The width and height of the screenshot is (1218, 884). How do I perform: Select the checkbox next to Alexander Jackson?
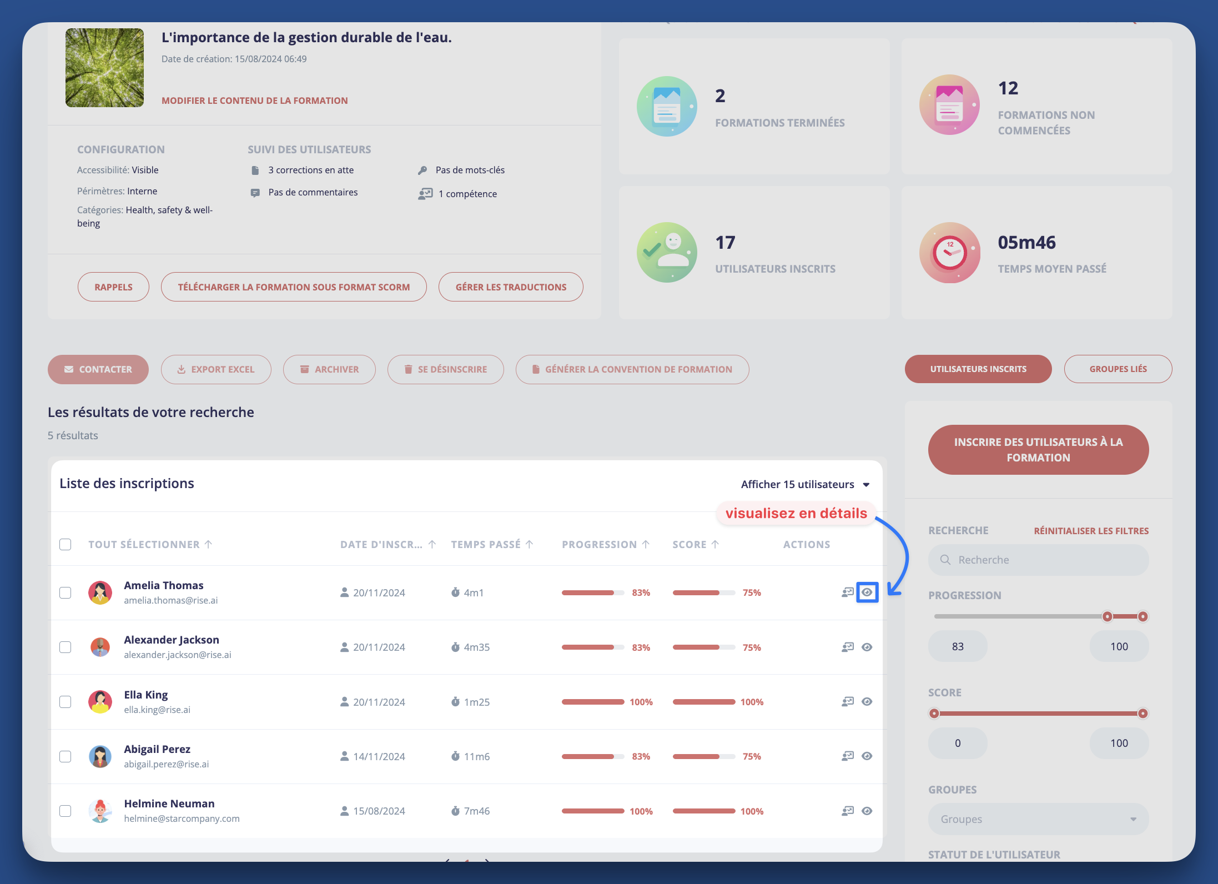(66, 646)
